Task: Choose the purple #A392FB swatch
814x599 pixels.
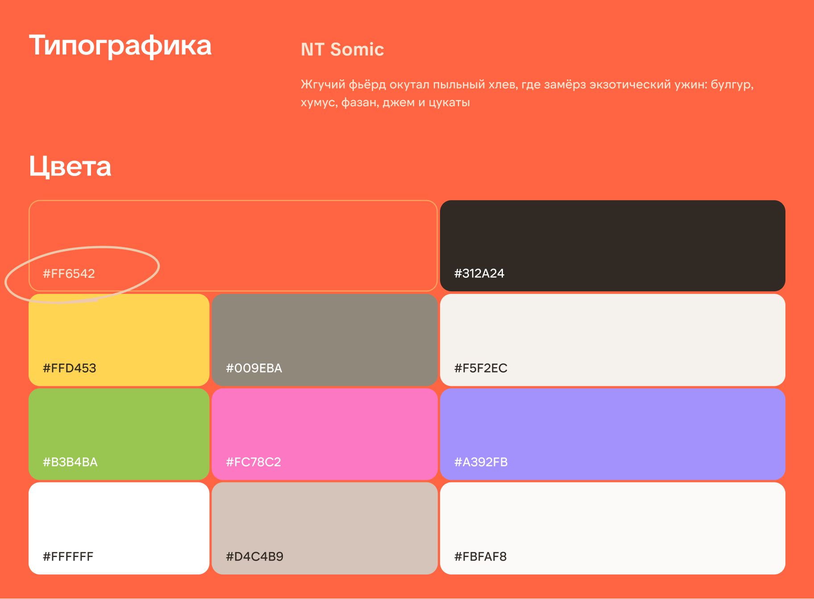Action: click(x=612, y=434)
